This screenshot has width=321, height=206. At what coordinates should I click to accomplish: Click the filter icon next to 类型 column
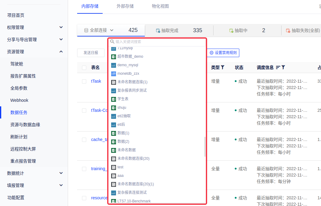tap(223, 67)
